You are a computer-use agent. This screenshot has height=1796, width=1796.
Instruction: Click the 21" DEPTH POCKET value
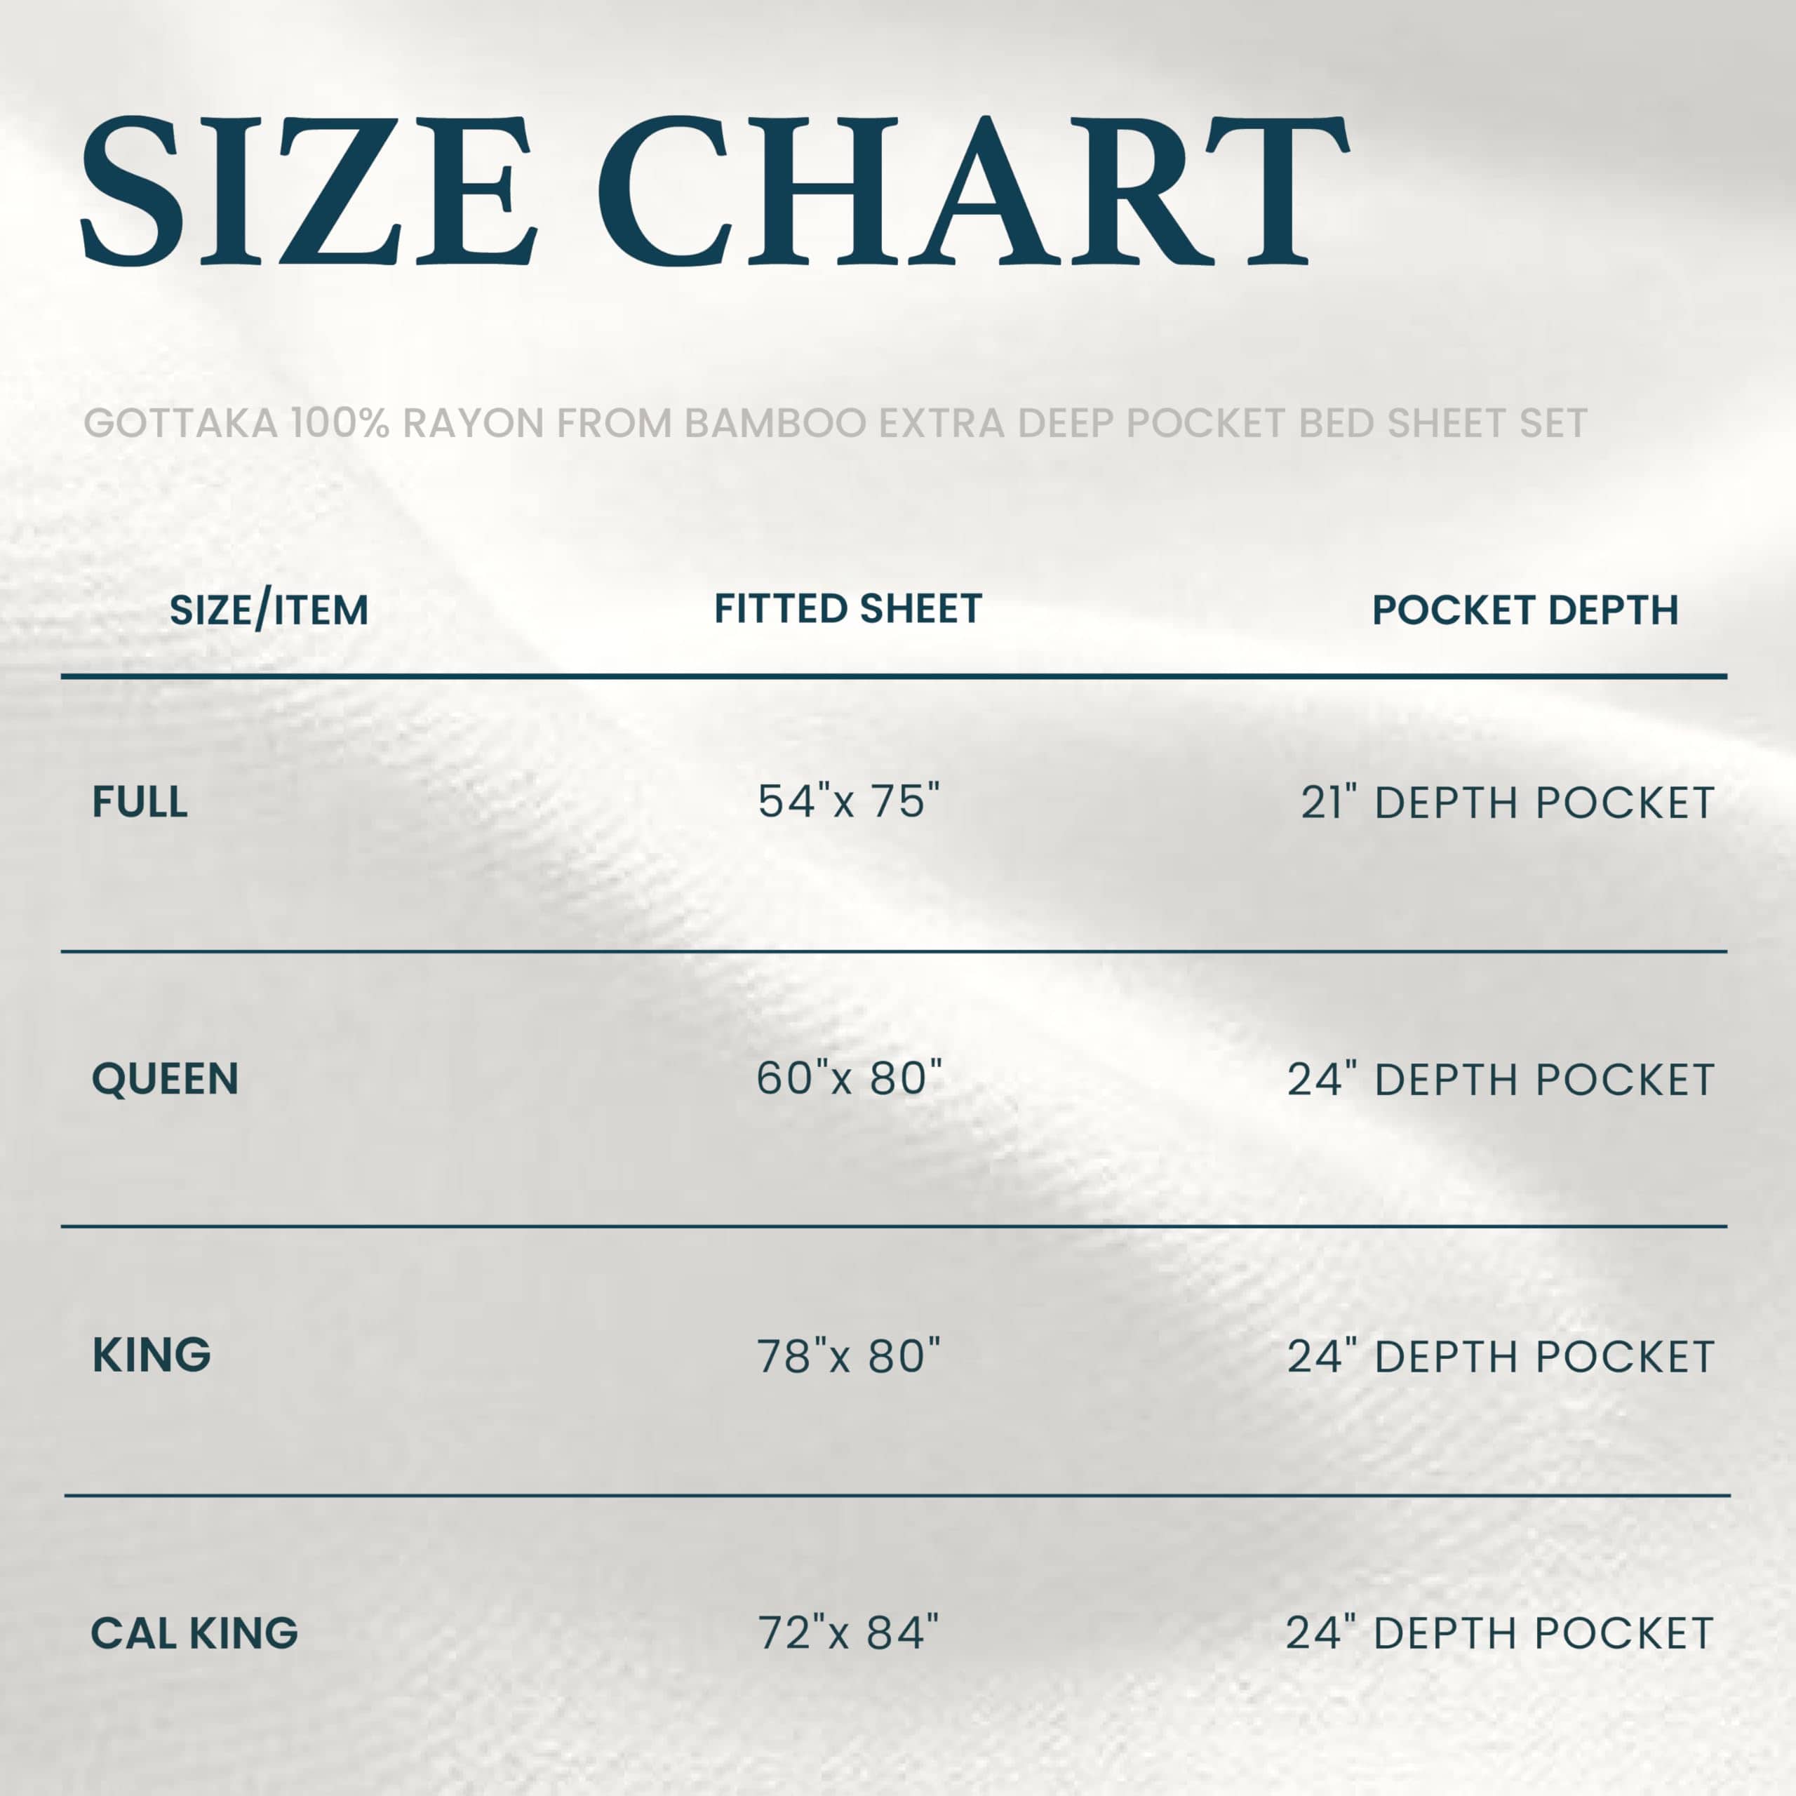click(1507, 803)
